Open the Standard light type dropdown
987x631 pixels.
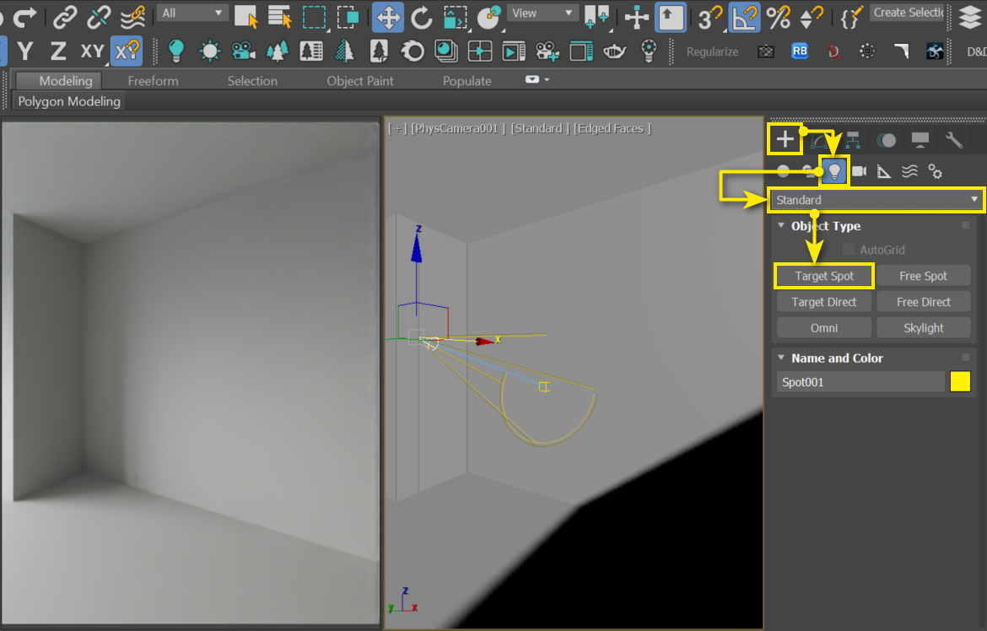876,200
